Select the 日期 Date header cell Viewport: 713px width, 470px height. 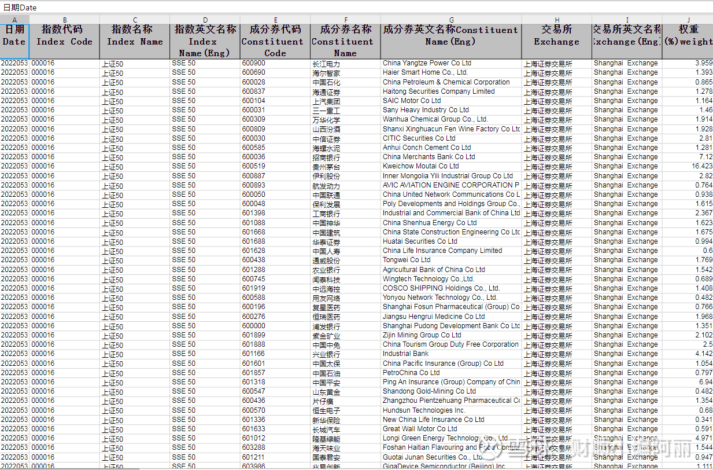(14, 41)
